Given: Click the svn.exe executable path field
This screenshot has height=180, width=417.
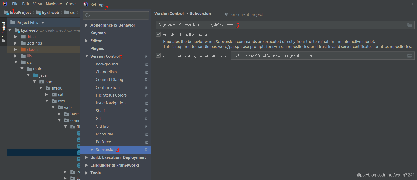Looking at the screenshot, I should tap(285, 25).
